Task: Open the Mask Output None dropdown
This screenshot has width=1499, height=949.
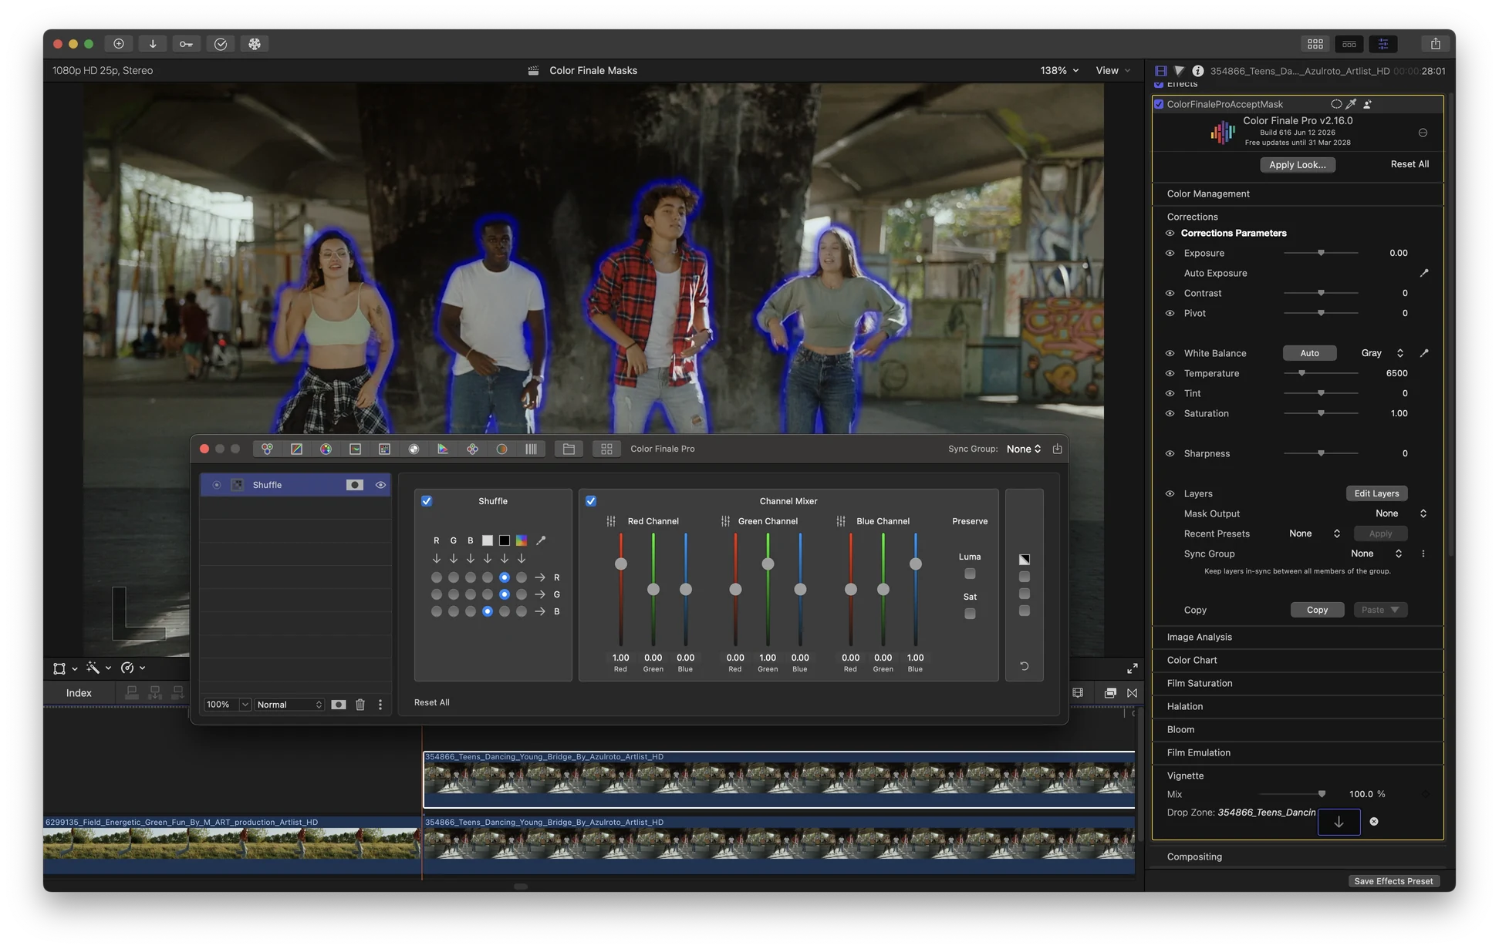Action: click(1401, 513)
